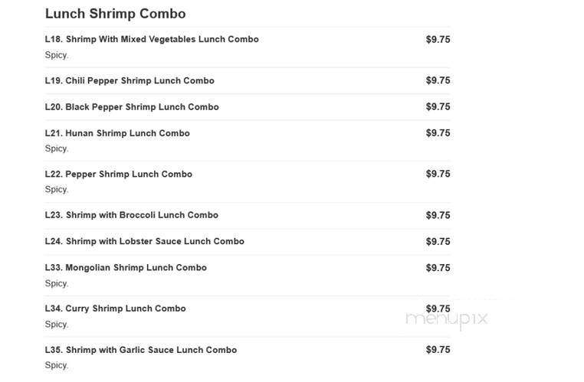Click the $9.75 price for Hunan Shrimp

(x=438, y=132)
